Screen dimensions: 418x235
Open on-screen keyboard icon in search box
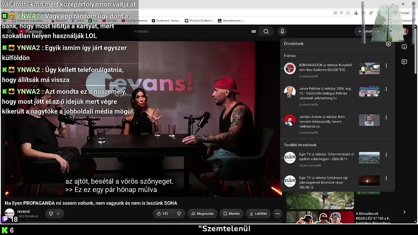coord(254,31)
